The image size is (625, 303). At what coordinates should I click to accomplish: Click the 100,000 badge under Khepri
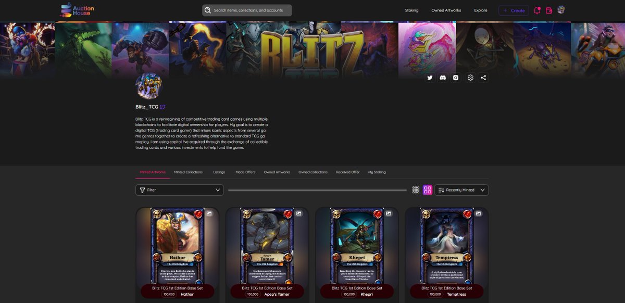pos(348,294)
